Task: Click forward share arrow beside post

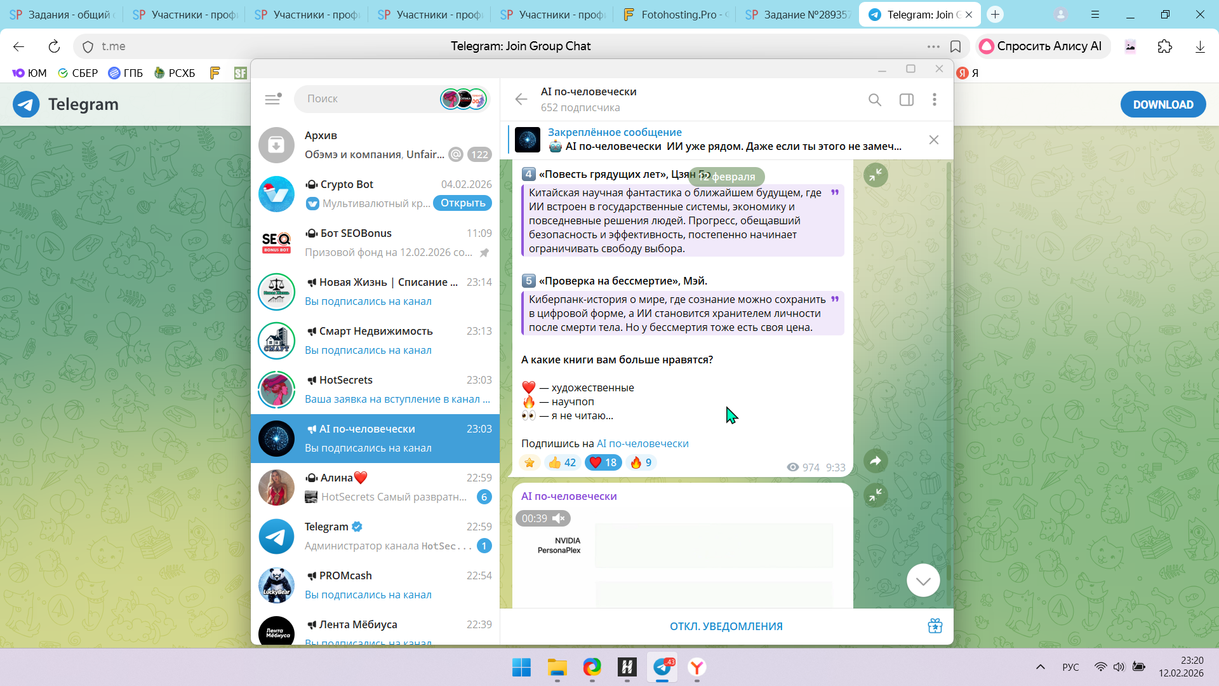Action: [x=876, y=461]
